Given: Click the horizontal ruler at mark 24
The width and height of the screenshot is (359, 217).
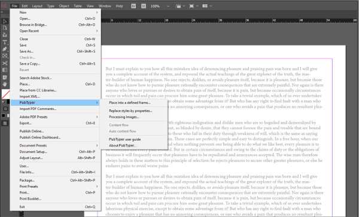Looking at the screenshot, I should pos(193,20).
